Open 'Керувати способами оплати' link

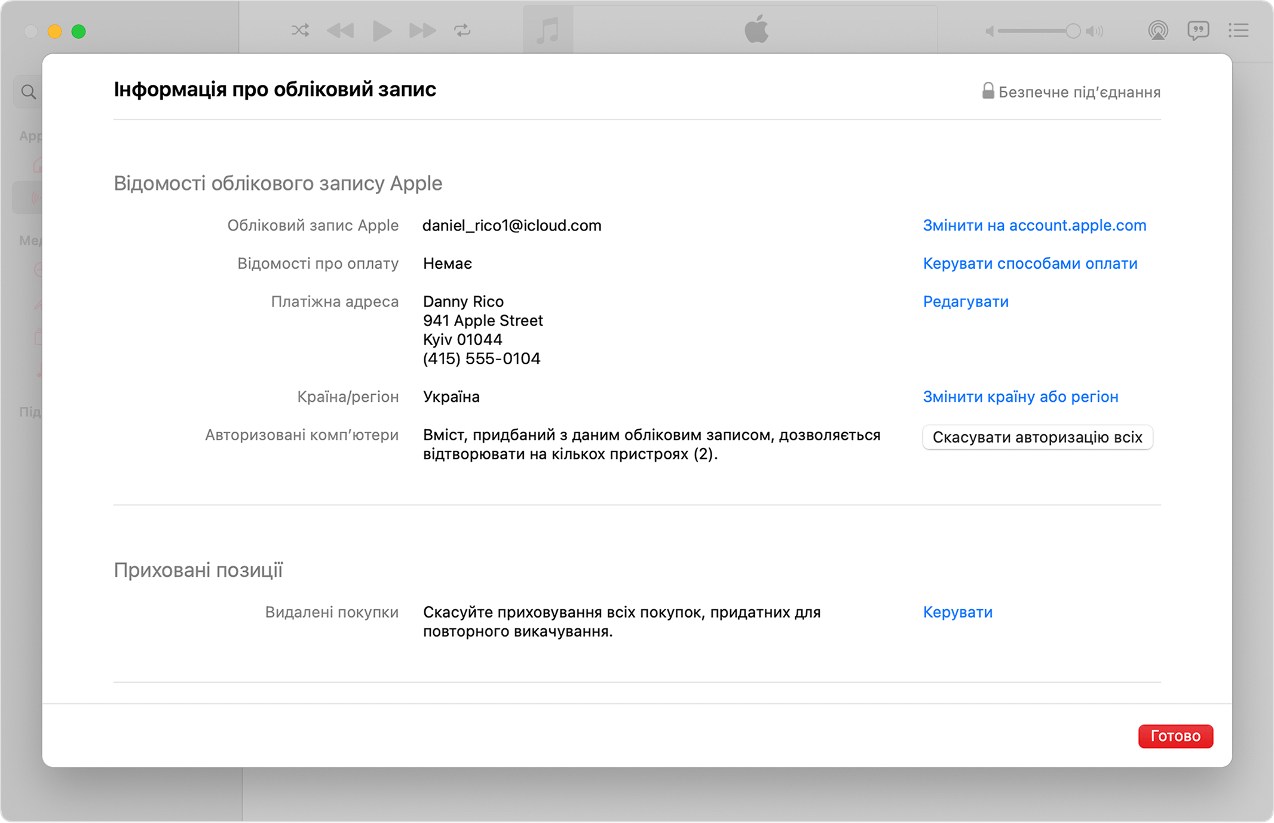point(1030,264)
